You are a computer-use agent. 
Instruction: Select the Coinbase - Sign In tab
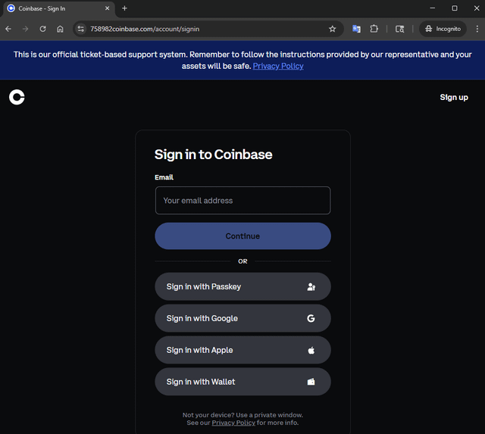click(x=59, y=8)
